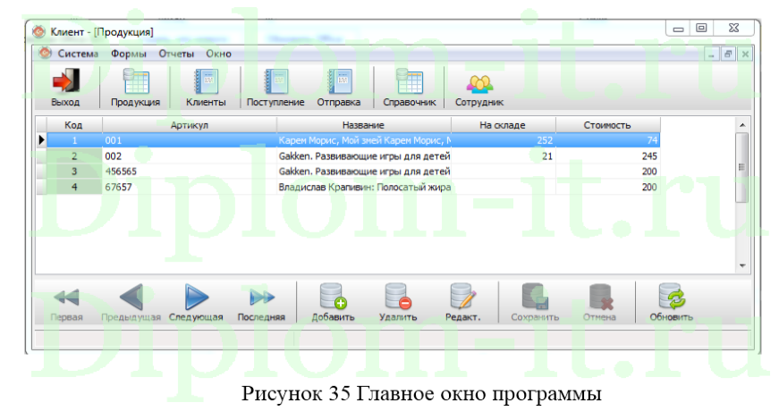Click the Сохранить save icon
Image resolution: width=779 pixels, height=411 pixels.
click(x=535, y=297)
